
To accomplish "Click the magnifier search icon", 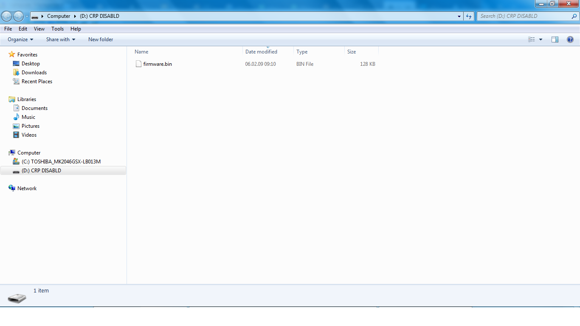I will click(574, 16).
